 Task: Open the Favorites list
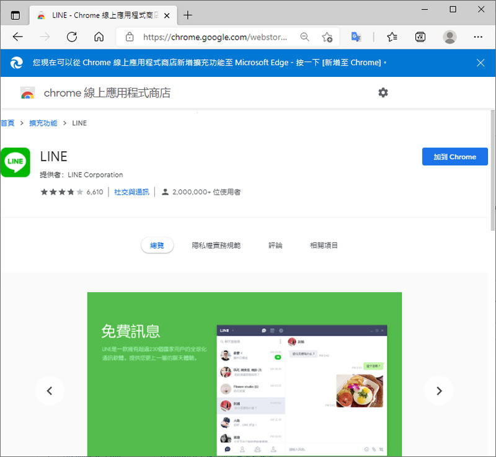(392, 37)
